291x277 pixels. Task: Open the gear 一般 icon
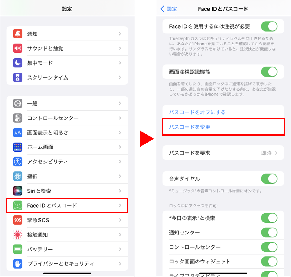[18, 103]
